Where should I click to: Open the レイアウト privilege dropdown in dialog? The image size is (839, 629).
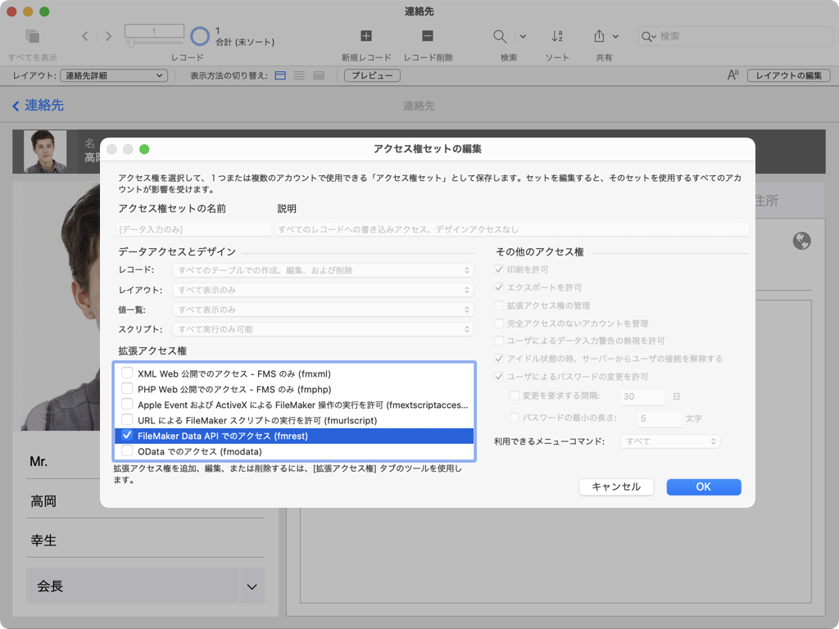tap(323, 290)
